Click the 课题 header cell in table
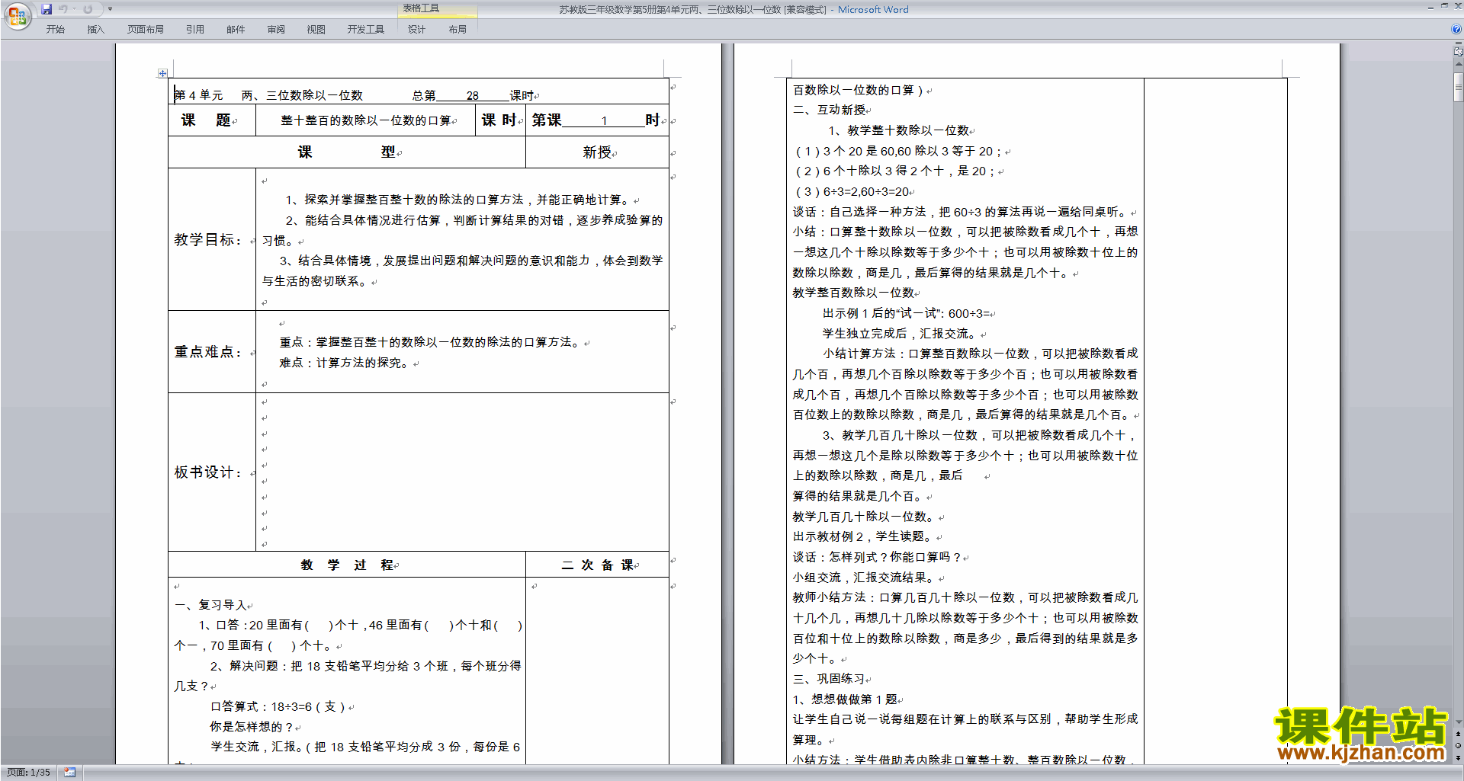 (x=212, y=120)
